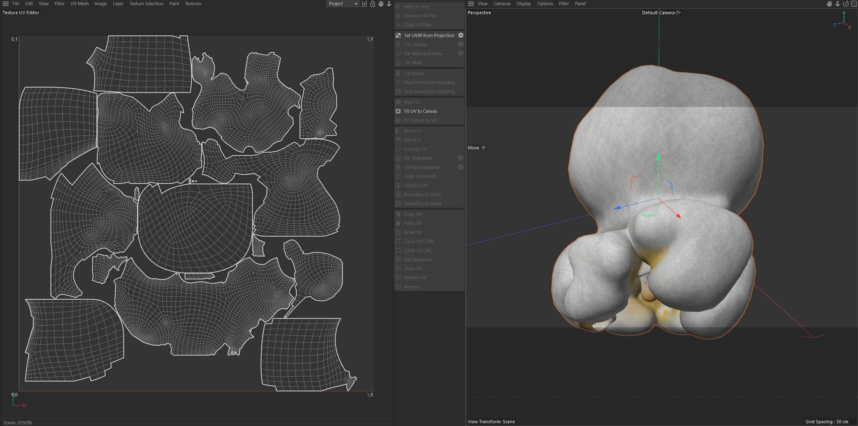Open the Cameras menu in viewport
858x426 pixels.
coord(502,4)
